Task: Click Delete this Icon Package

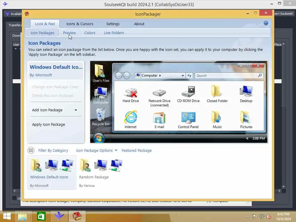Action: 53,95
